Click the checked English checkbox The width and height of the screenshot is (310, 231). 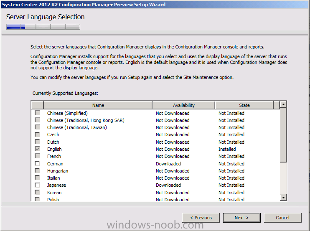(37, 149)
